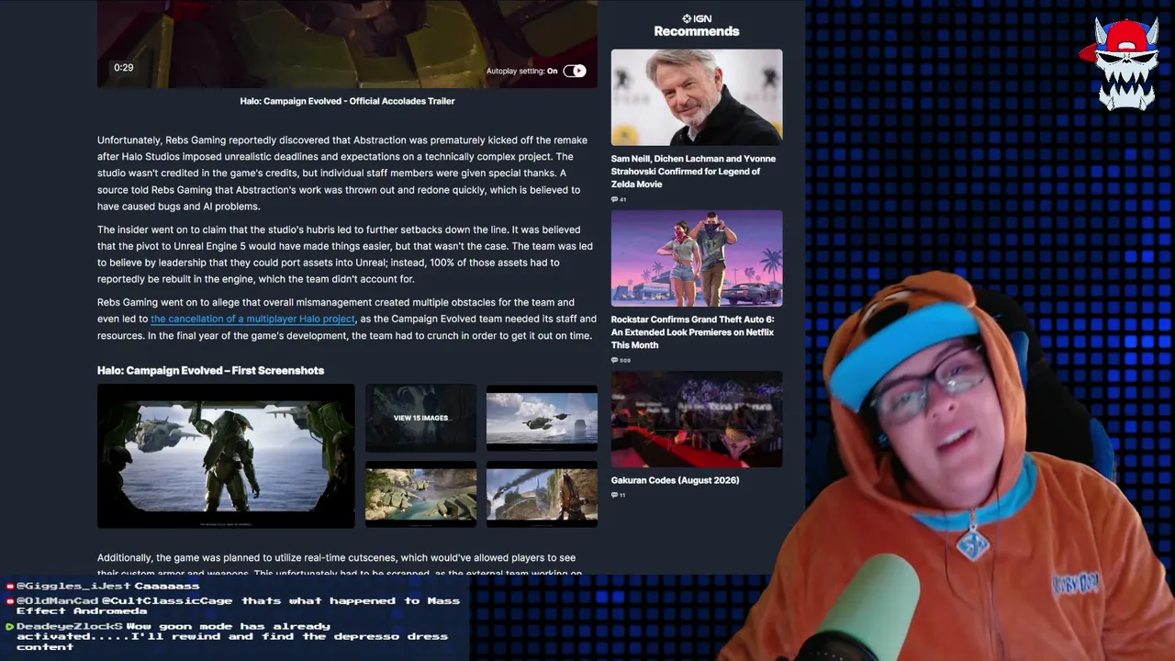This screenshot has width=1175, height=661.
Task: Read the Legend of Zelda Movie casting headline
Action: (693, 172)
